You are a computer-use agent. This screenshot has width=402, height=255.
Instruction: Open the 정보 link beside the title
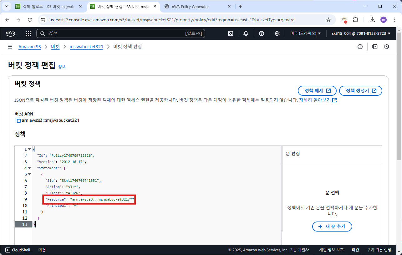point(62,67)
